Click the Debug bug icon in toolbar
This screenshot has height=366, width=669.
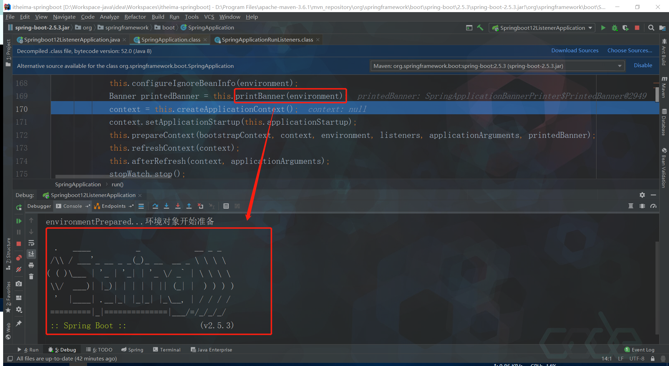(615, 28)
